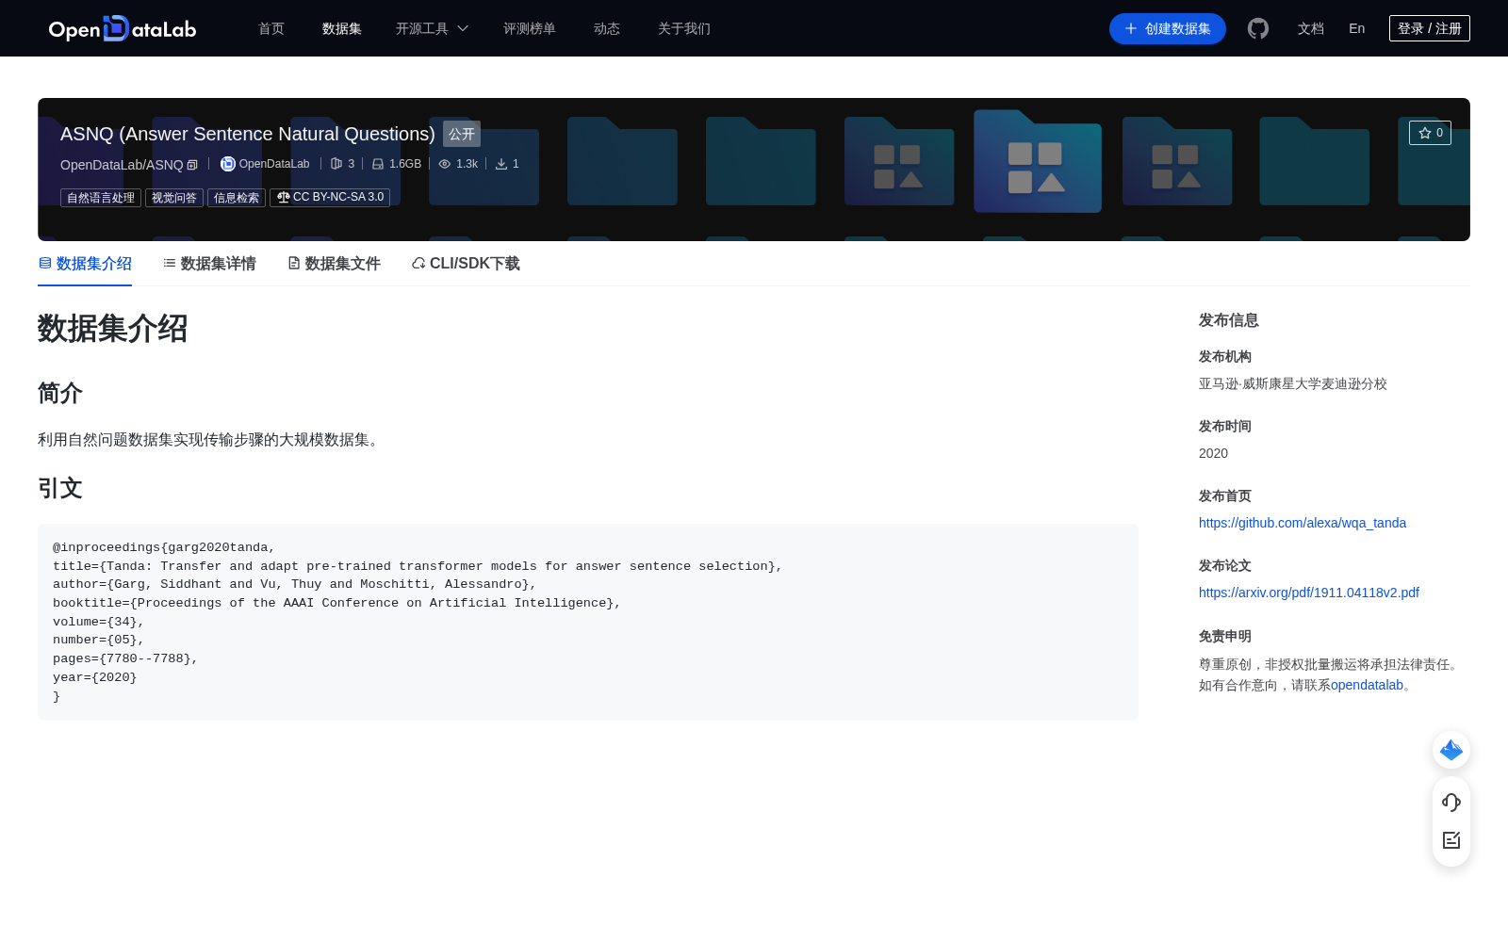Switch to the CLI/SDK下载 tab
1508x942 pixels.
(x=466, y=264)
